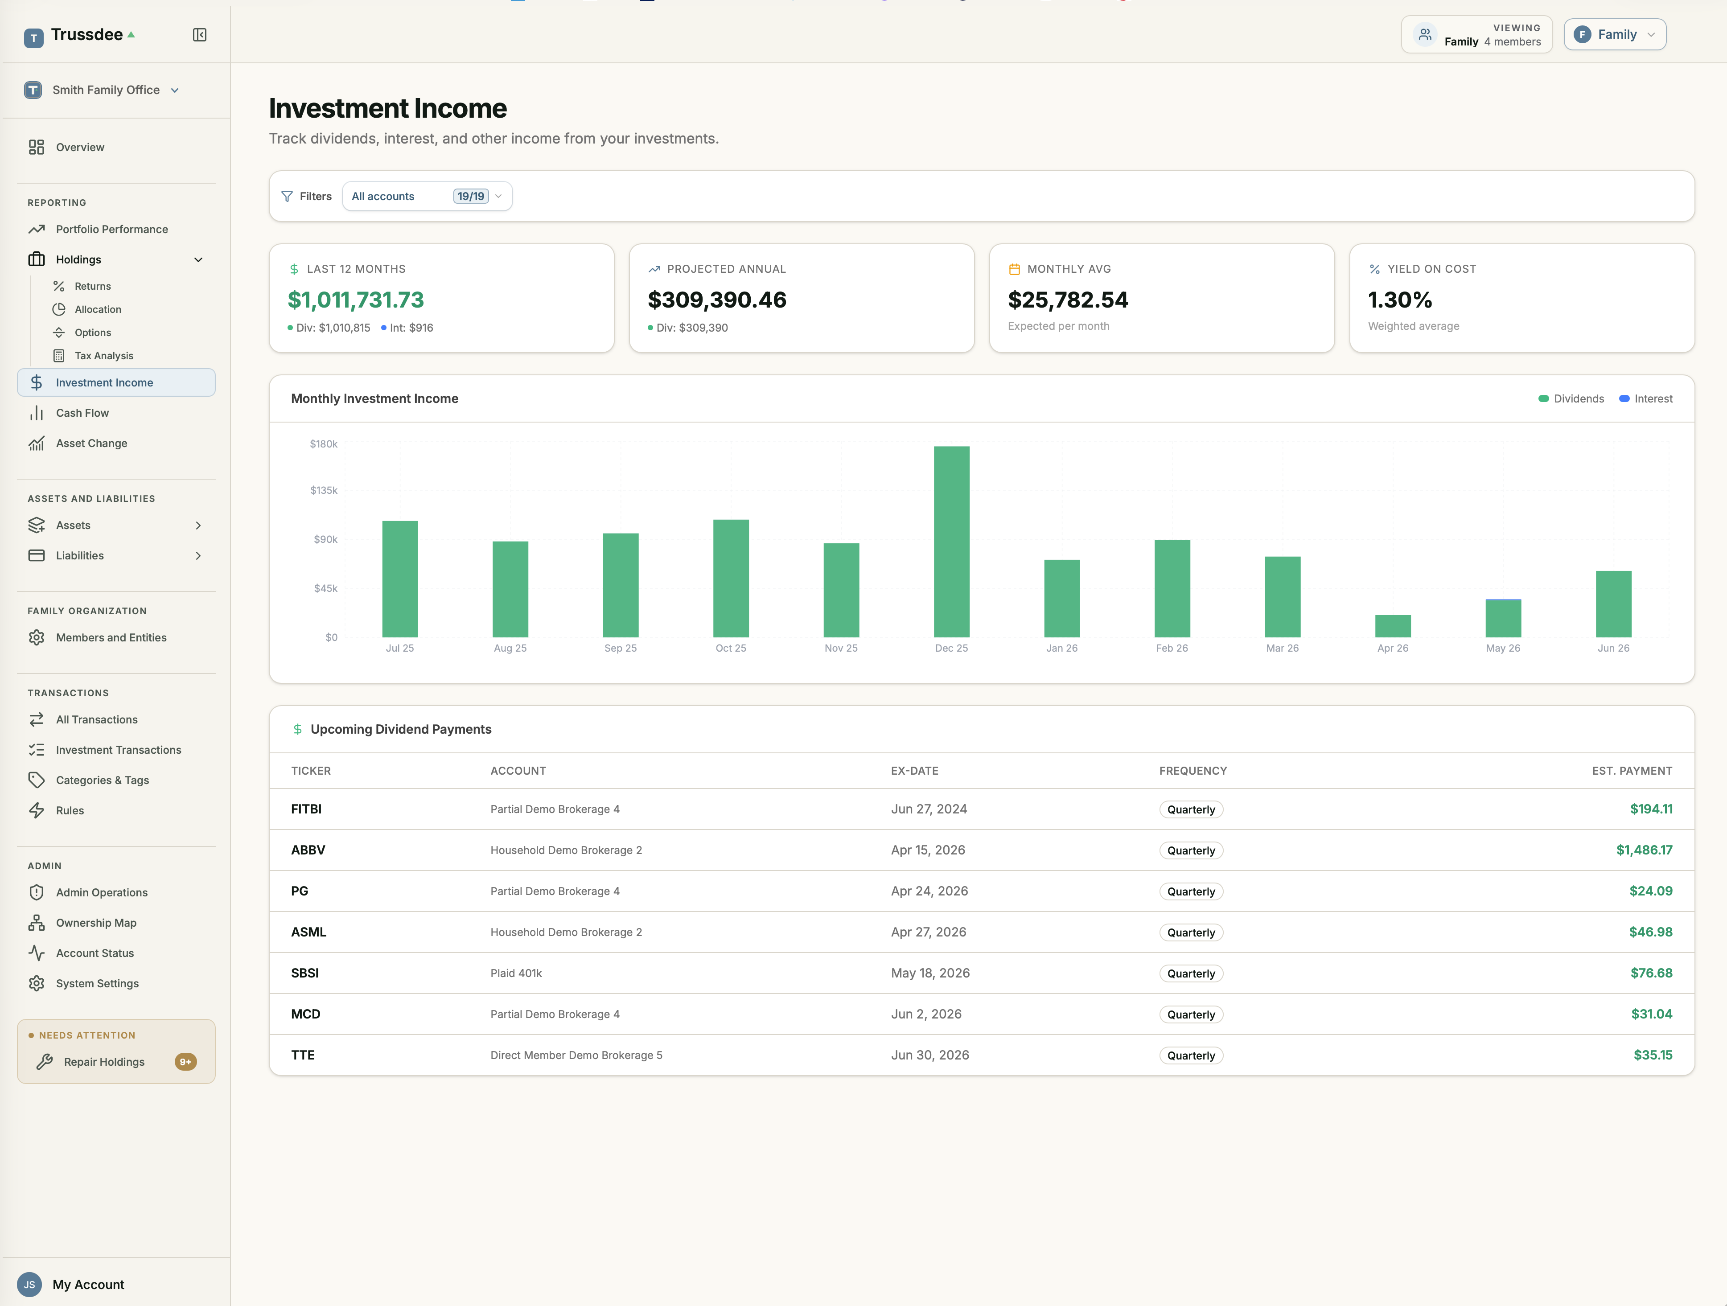Click the Liabilities card icon
The image size is (1727, 1306).
(37, 556)
